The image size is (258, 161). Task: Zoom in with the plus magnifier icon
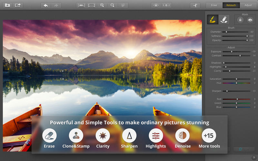102,5
